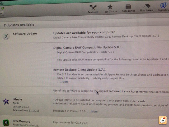The width and height of the screenshot is (169, 127).
Task: Click Software Update title
Action: [x=25, y=34]
